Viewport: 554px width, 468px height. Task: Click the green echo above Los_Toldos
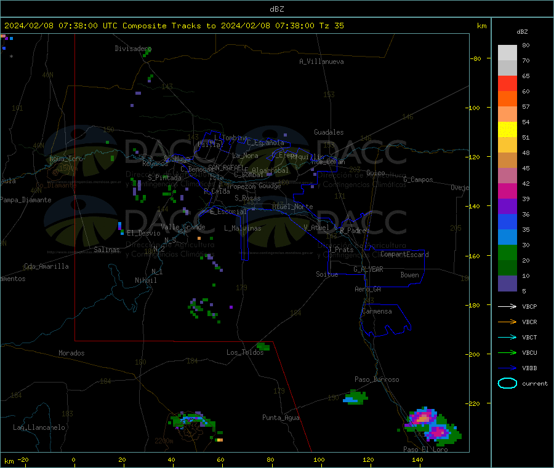[x=263, y=346]
